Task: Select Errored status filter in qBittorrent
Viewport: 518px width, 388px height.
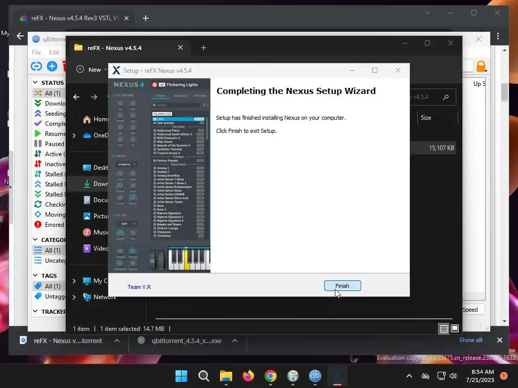Action: coord(49,225)
